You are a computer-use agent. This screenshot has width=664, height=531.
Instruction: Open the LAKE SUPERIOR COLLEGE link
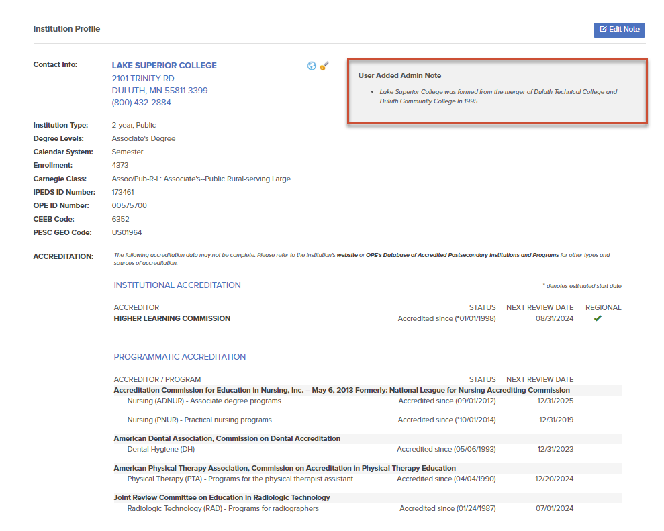point(164,66)
